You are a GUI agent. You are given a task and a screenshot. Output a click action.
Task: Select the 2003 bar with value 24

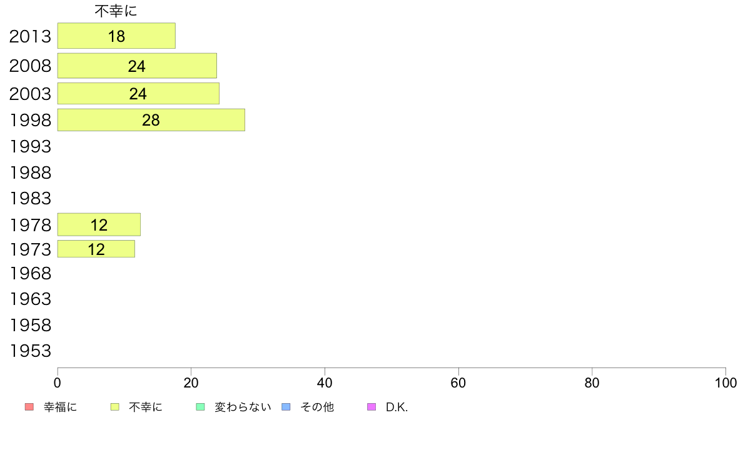click(x=138, y=93)
